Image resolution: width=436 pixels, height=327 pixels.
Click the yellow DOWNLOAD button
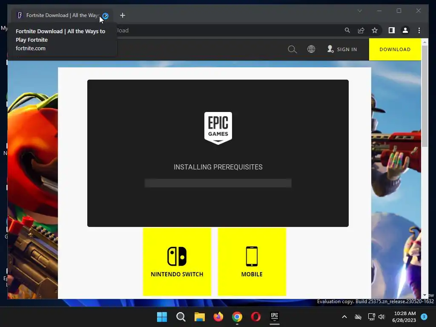(395, 49)
